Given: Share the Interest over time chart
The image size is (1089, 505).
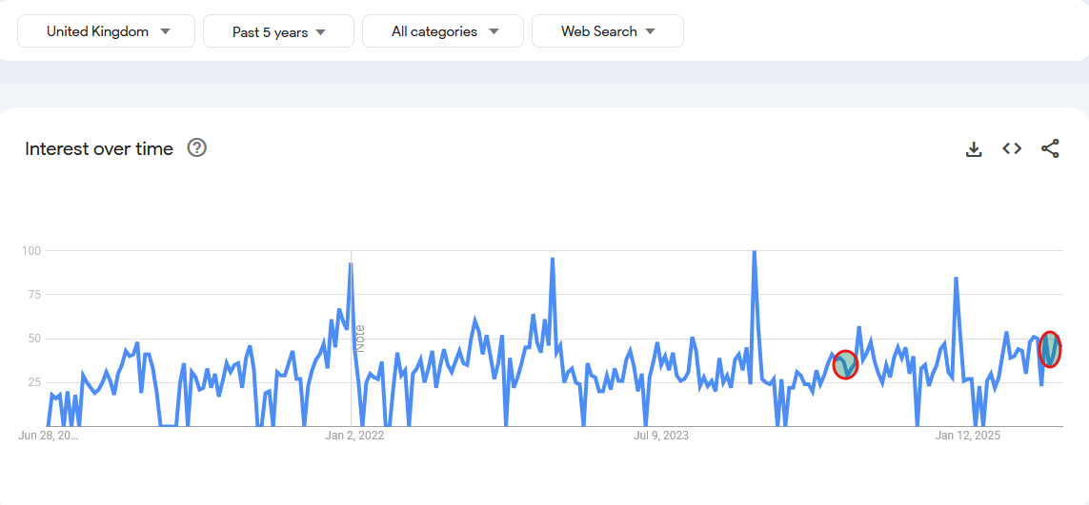Looking at the screenshot, I should pos(1050,148).
